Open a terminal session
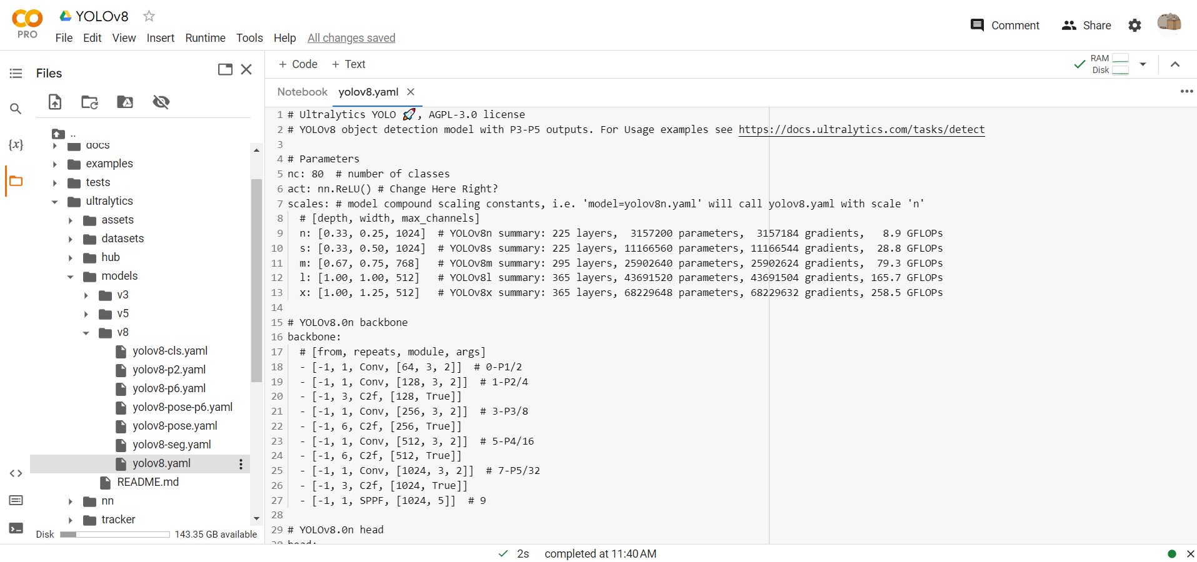Screen dimensions: 1197x562 click(16, 528)
